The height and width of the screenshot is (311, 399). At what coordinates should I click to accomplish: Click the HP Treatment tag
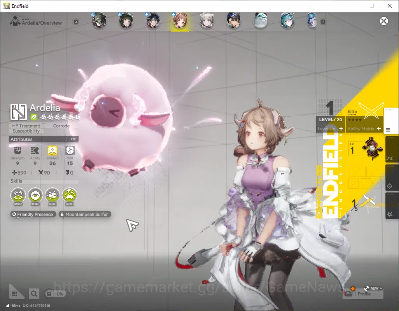pyautogui.click(x=26, y=126)
